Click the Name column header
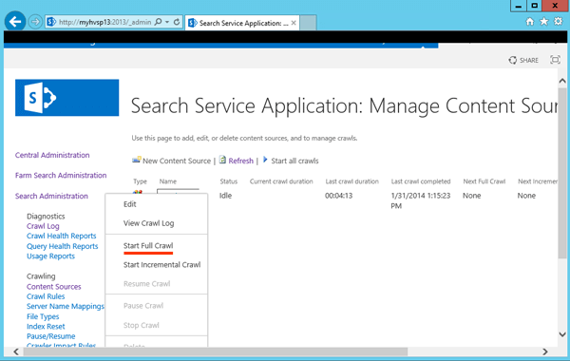 167,181
